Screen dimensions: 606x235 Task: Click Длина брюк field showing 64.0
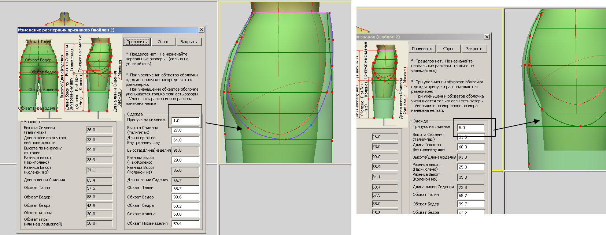(x=185, y=140)
